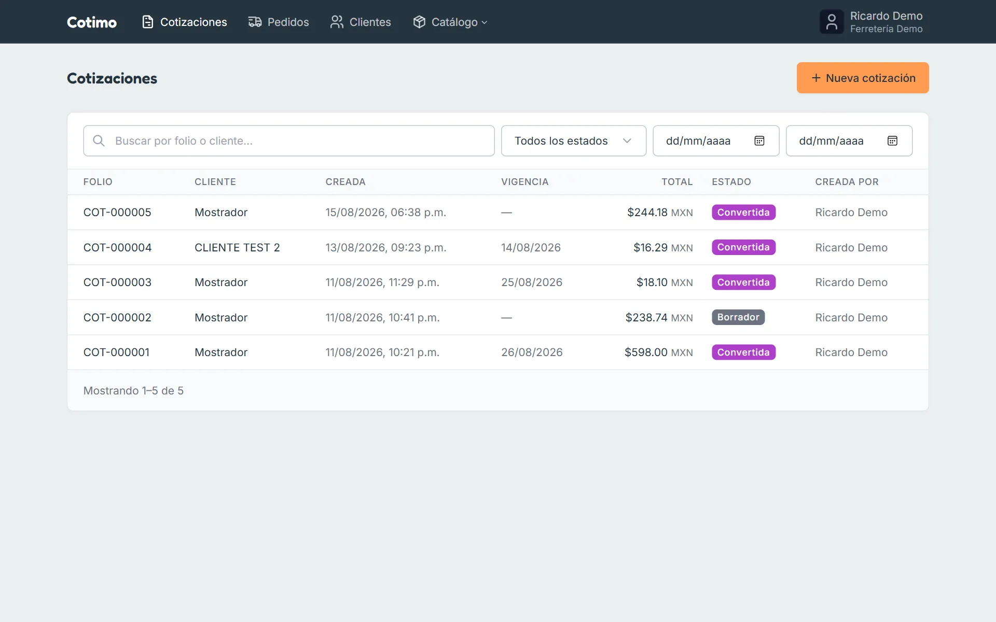The height and width of the screenshot is (622, 996).
Task: Click the Pedidos truck icon
Action: coord(255,22)
